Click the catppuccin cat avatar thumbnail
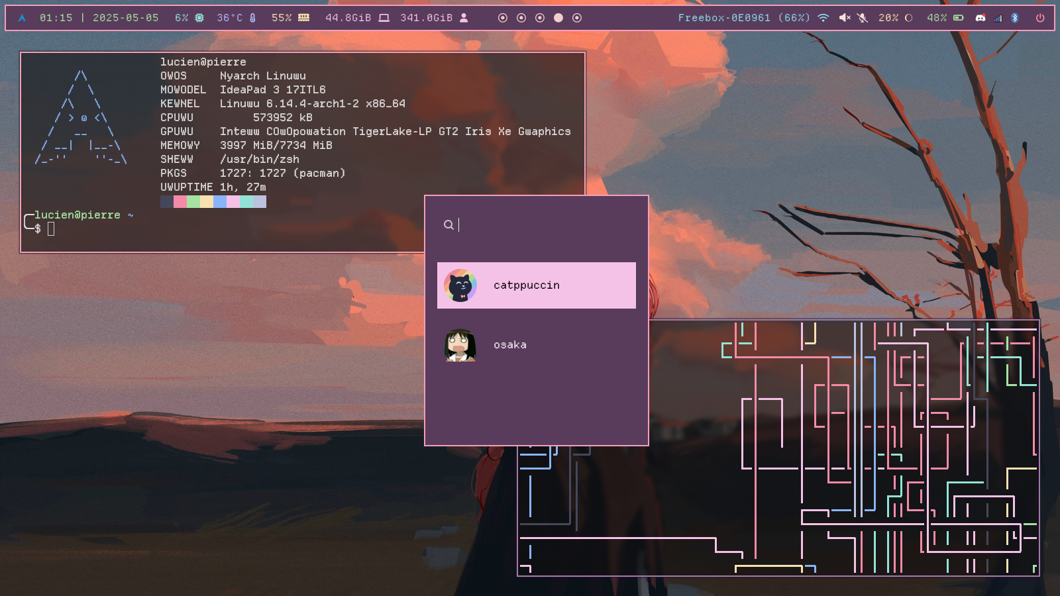Viewport: 1060px width, 596px height. coord(460,285)
